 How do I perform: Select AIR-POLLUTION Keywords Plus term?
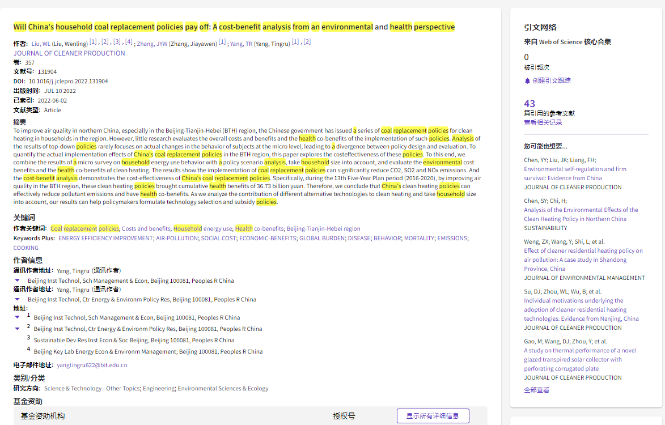pos(177,239)
